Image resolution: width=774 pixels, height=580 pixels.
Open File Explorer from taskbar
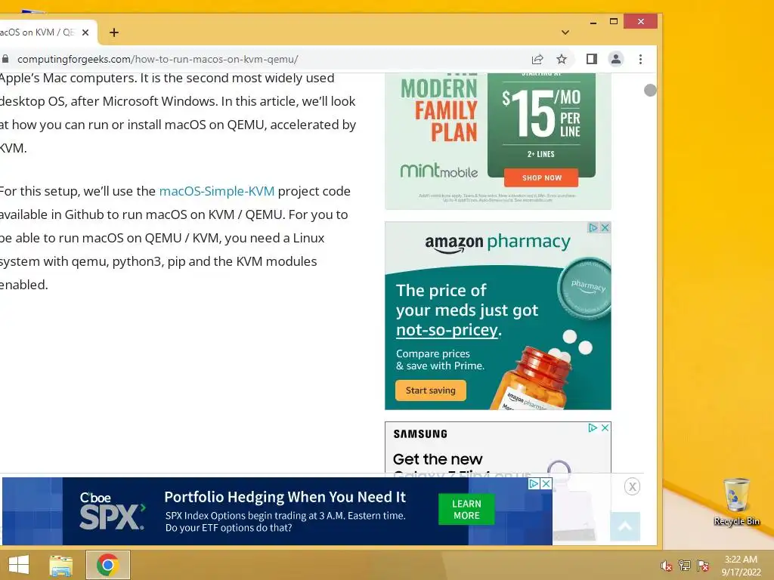60,565
